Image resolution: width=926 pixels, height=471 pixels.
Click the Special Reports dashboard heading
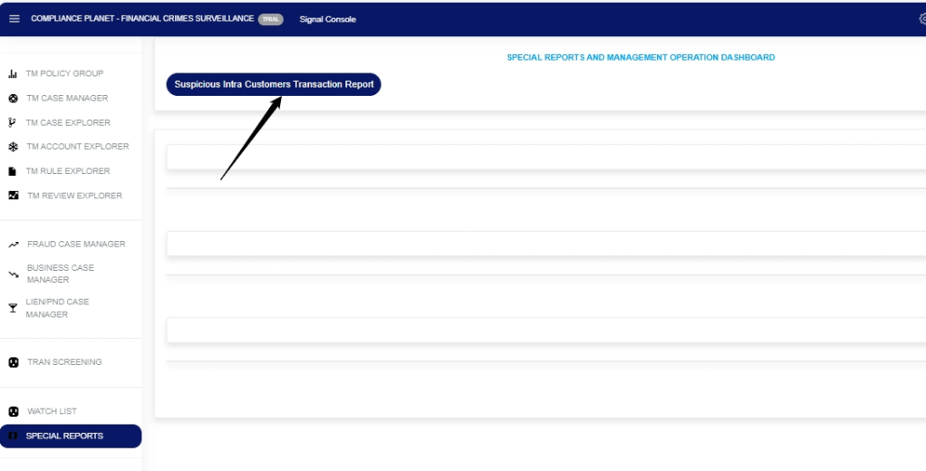(640, 57)
